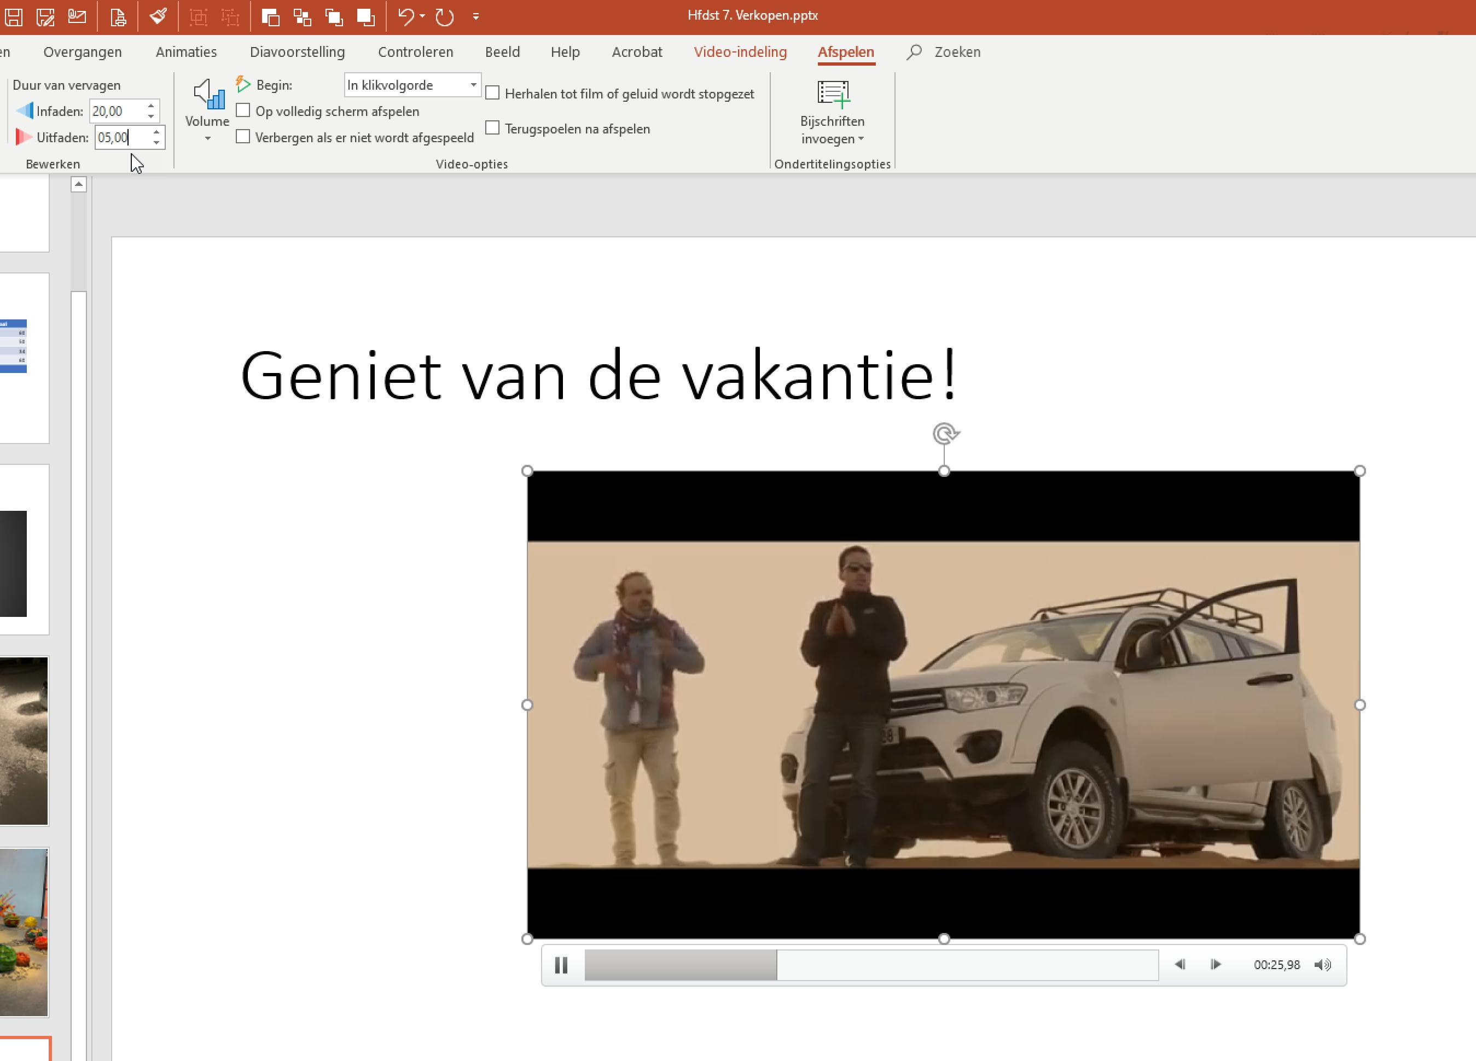
Task: Increase the Infaden value with up arrow
Action: [x=151, y=106]
